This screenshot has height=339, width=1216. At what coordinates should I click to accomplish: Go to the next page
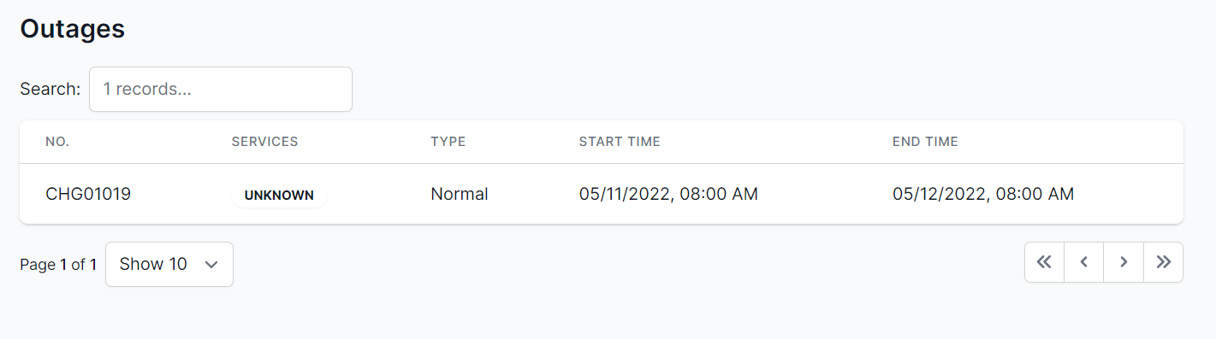click(1124, 262)
